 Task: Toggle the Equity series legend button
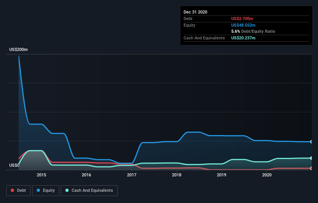[x=46, y=191]
